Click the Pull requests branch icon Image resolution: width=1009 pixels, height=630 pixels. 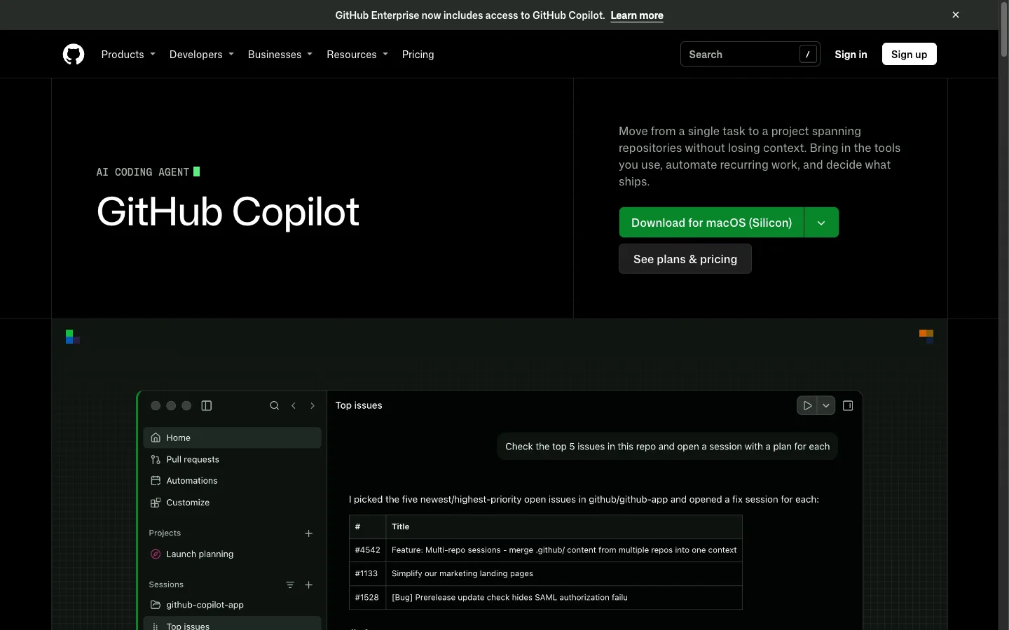click(x=156, y=459)
